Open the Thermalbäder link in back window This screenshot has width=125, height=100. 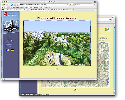point(103,39)
